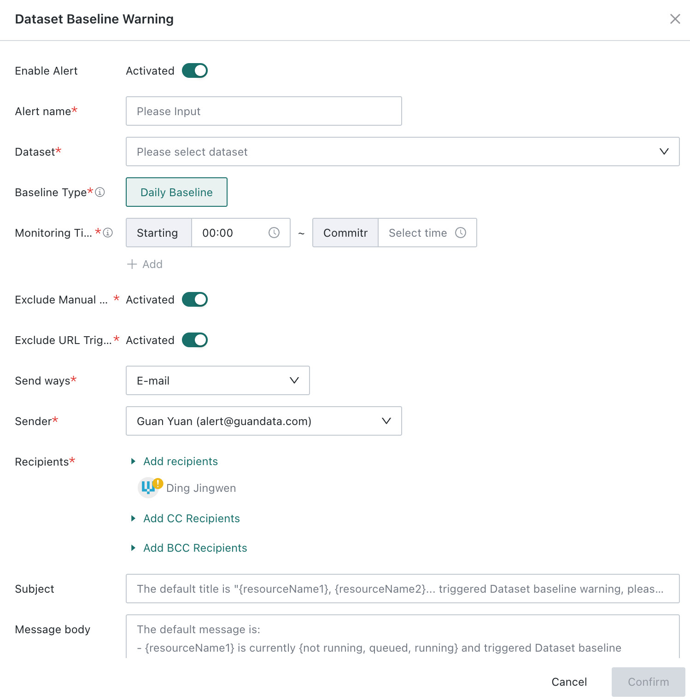Screen dimensions: 690x700
Task: Open the commit time clock icon
Action: (461, 233)
